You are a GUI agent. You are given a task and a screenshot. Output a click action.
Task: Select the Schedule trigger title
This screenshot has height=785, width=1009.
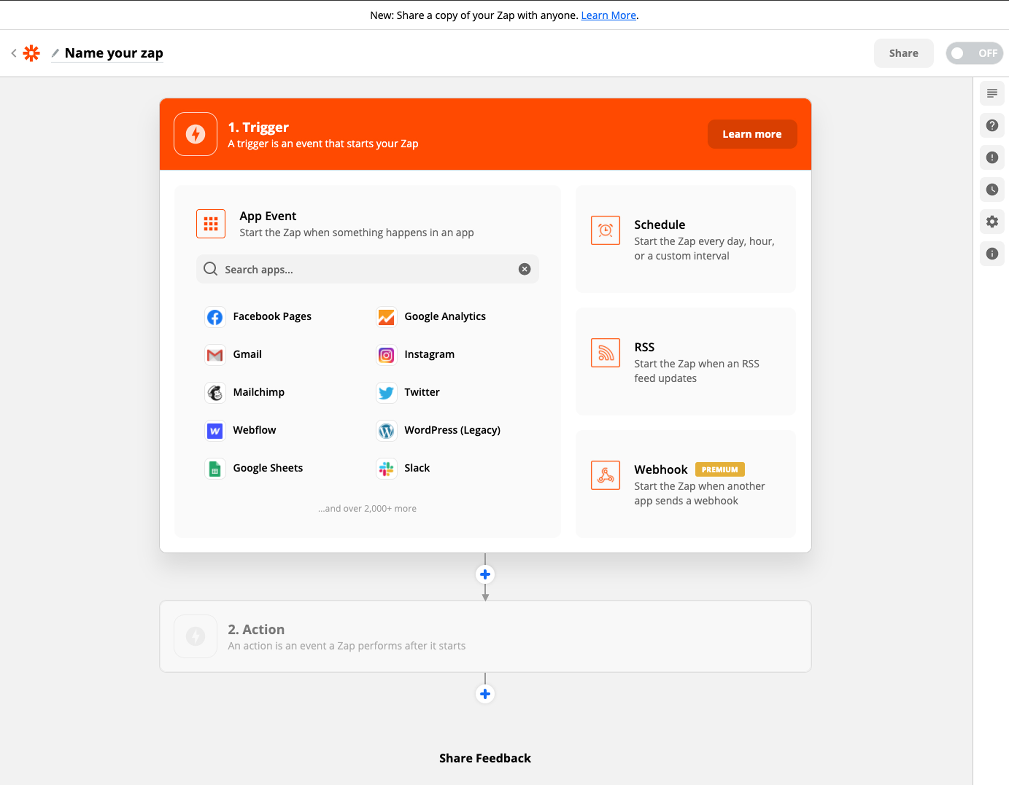tap(659, 224)
